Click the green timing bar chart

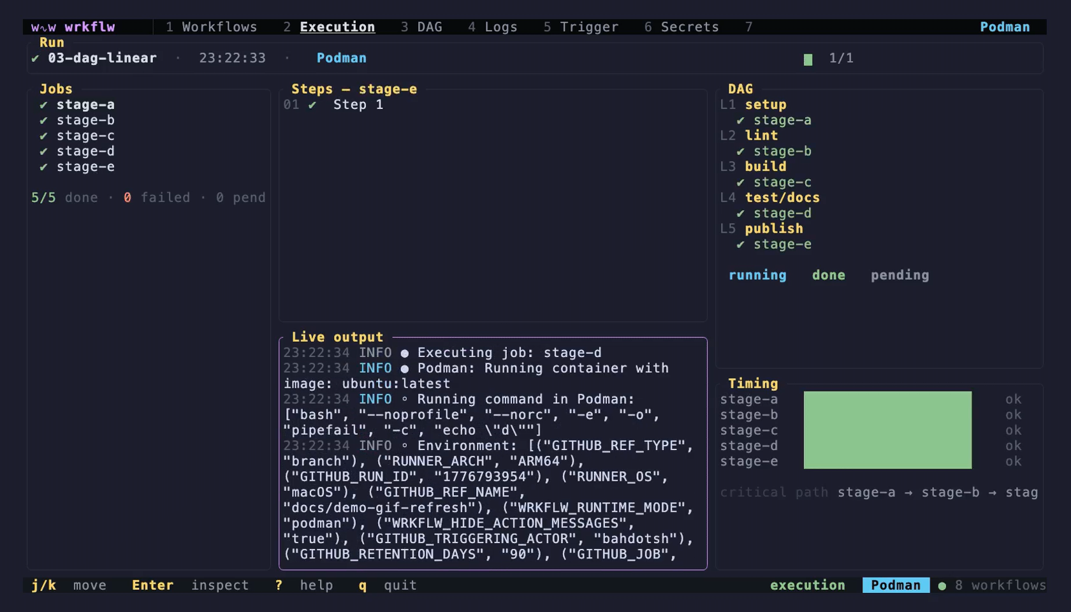(x=887, y=430)
